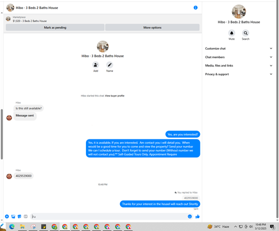
Task: Click the chat header title Hibo - 3 Beds 2 Baths House
Action: (x=37, y=8)
